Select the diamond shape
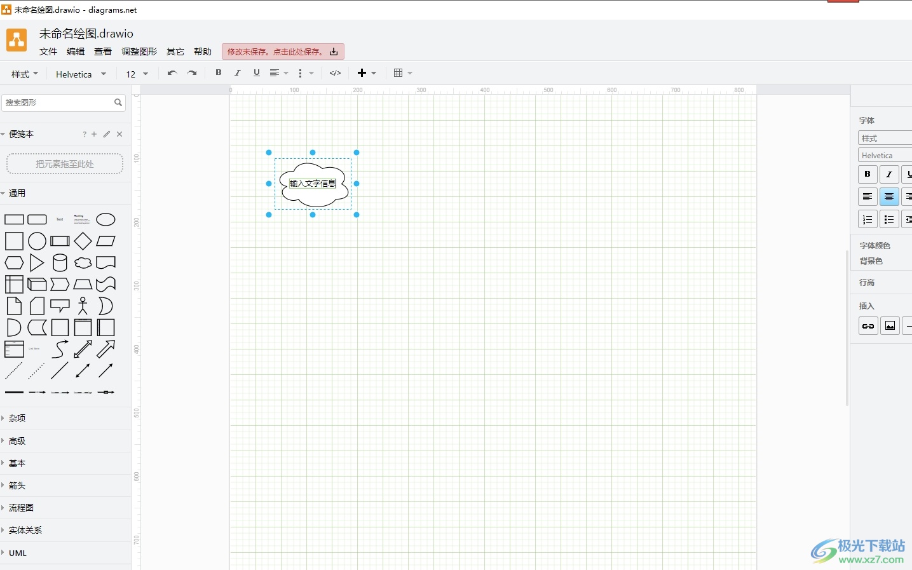912x570 pixels. (83, 241)
